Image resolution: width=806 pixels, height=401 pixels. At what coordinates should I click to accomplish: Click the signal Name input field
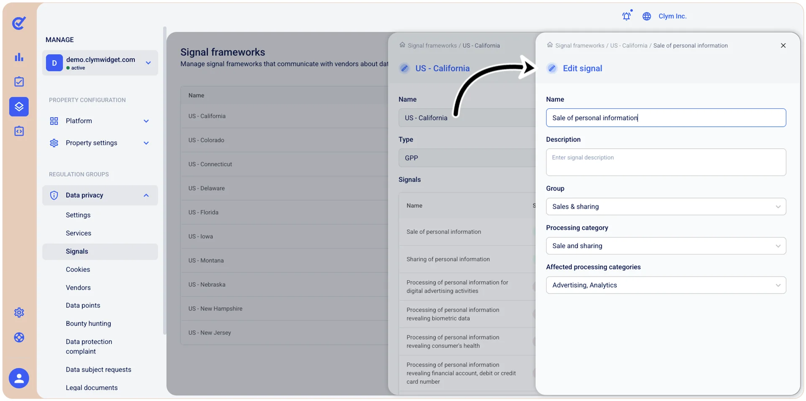pos(666,118)
